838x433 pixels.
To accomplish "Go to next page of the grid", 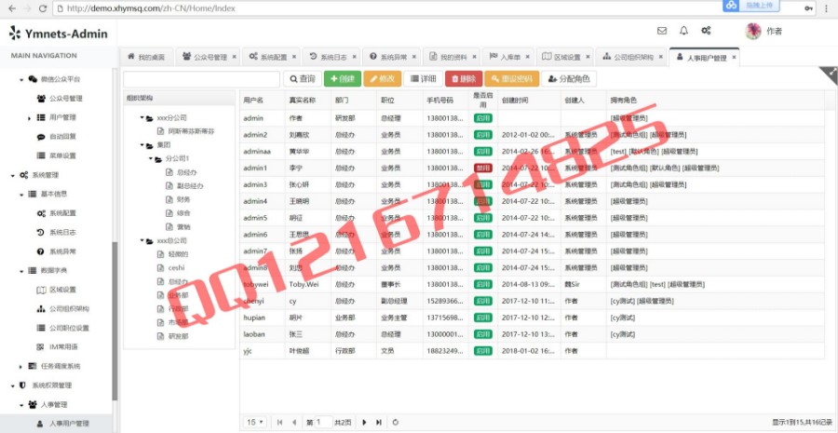I will click(x=364, y=423).
